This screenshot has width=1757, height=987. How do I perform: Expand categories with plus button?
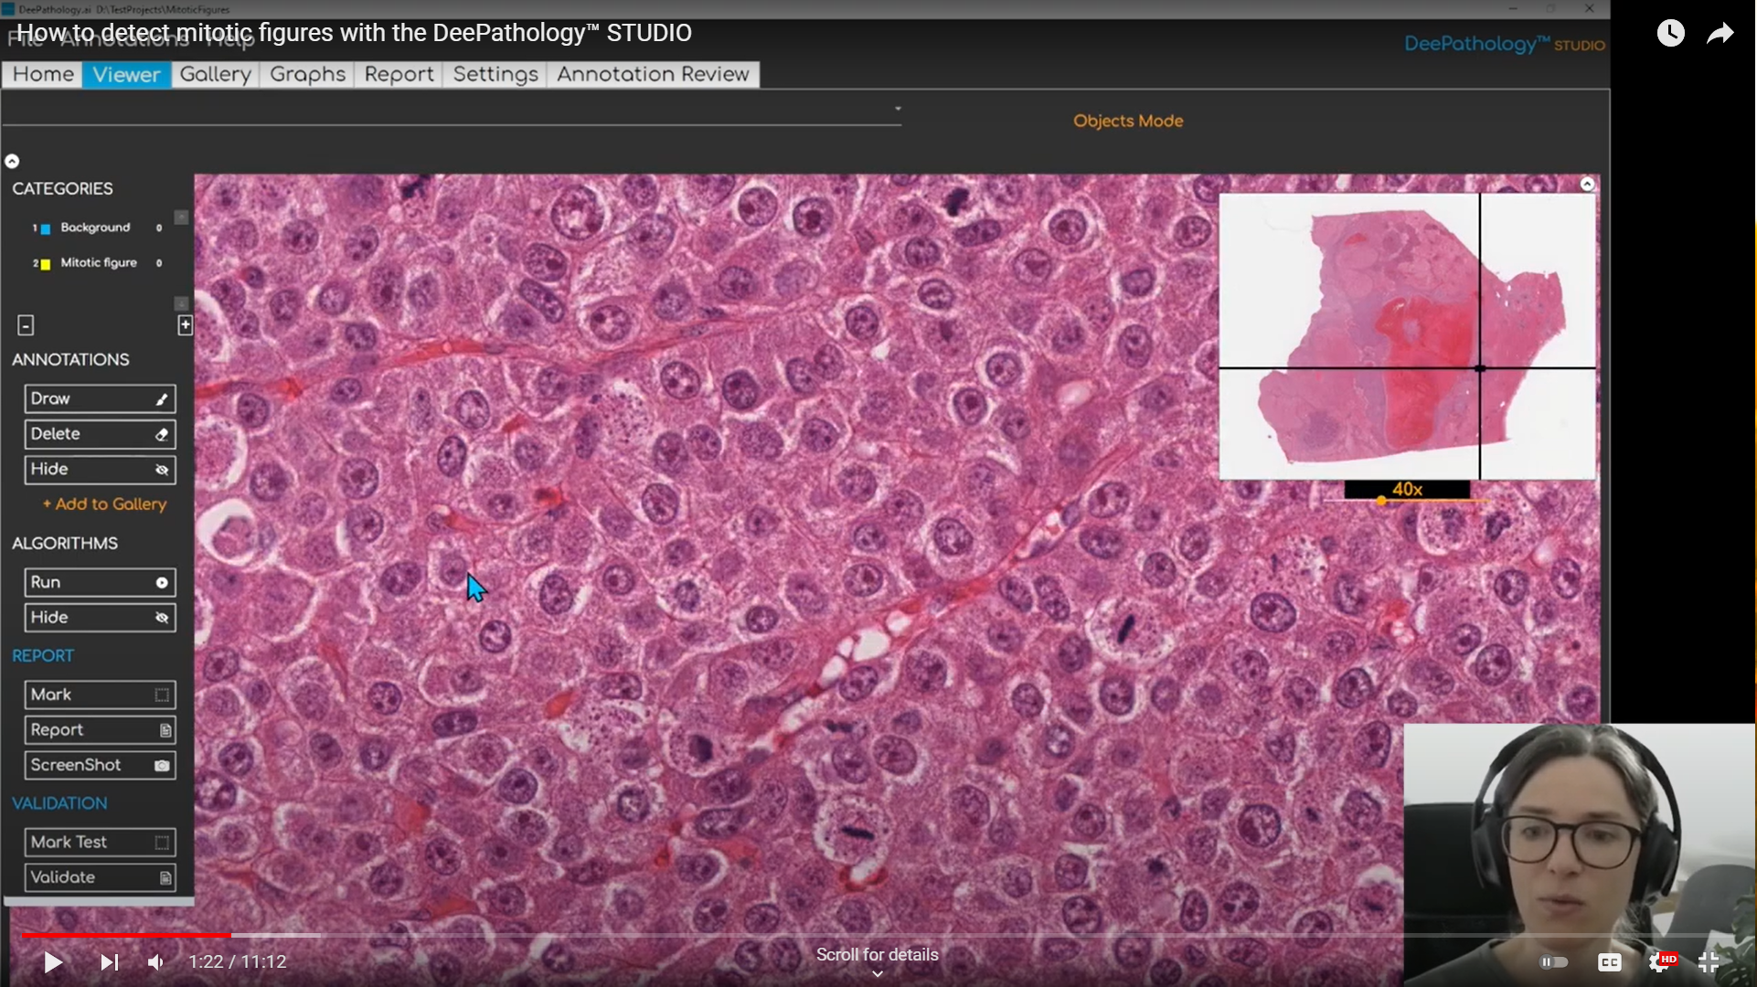click(x=185, y=325)
